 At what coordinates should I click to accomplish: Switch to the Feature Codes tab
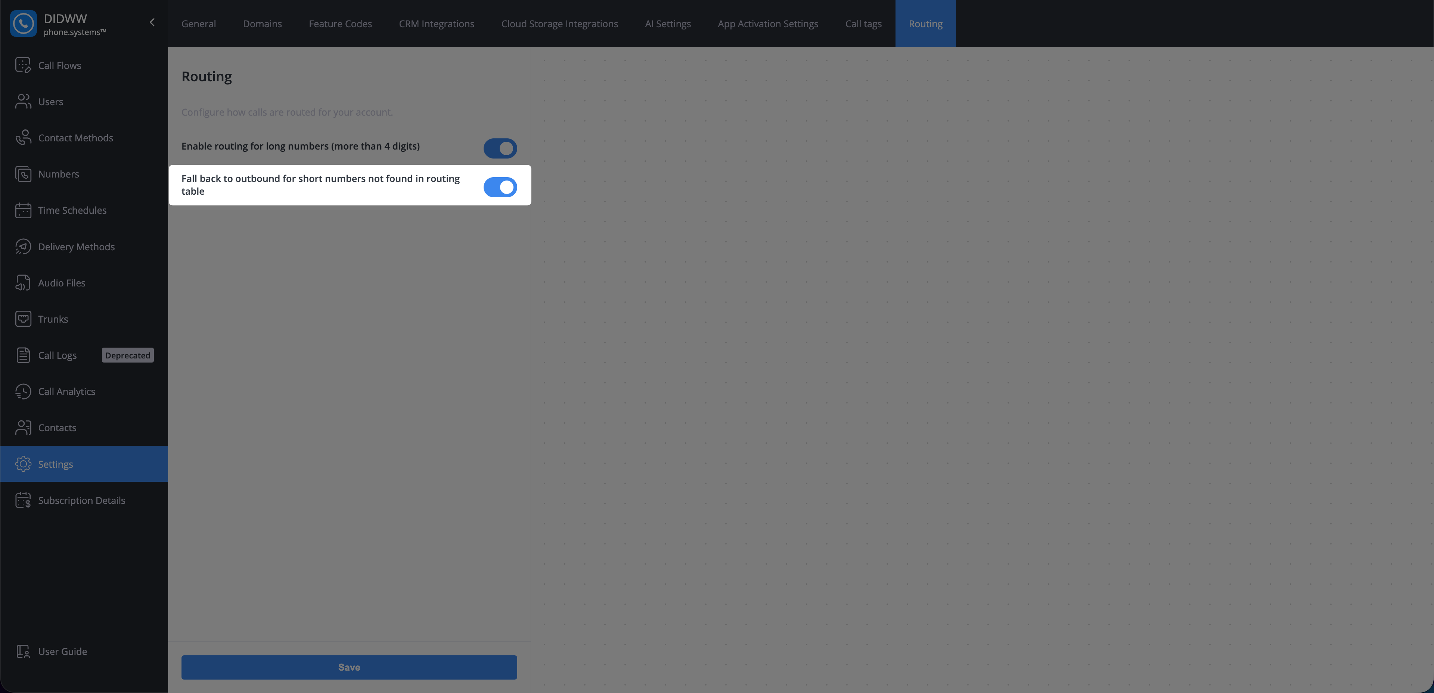coord(340,23)
